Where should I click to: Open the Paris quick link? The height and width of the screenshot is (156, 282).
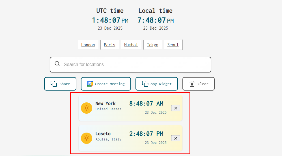[x=110, y=45]
